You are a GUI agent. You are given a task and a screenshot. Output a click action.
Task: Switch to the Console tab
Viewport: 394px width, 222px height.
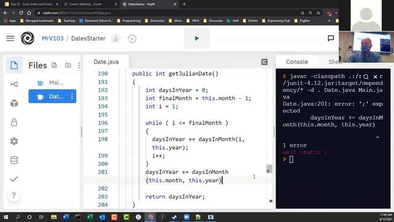[x=297, y=62]
